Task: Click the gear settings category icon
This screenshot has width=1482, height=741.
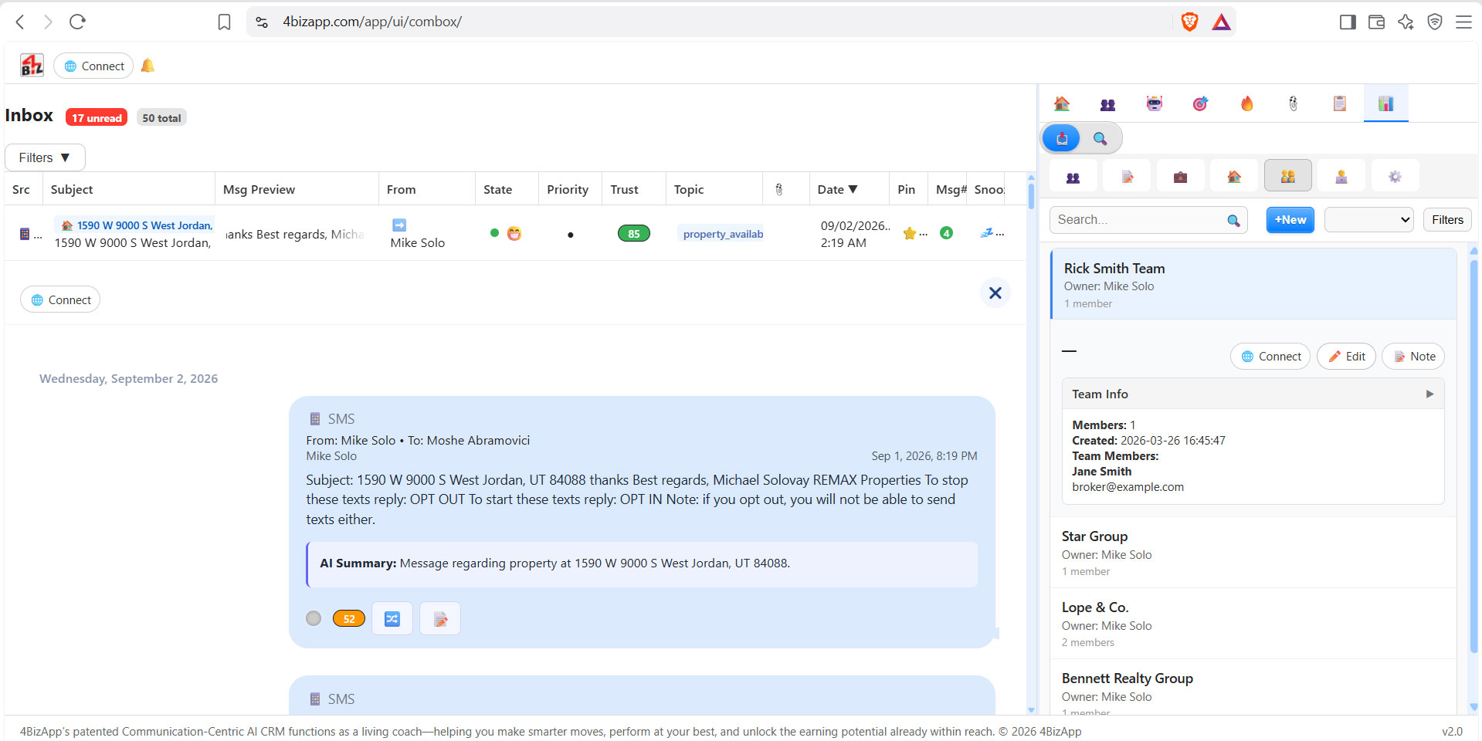Action: coord(1395,177)
